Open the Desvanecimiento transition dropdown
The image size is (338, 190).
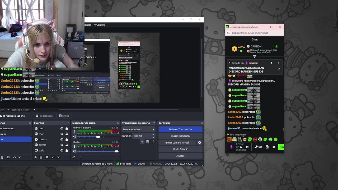pos(138,129)
